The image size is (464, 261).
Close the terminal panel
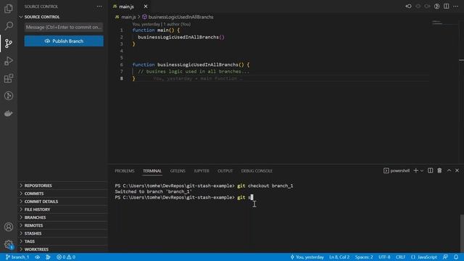(x=457, y=171)
